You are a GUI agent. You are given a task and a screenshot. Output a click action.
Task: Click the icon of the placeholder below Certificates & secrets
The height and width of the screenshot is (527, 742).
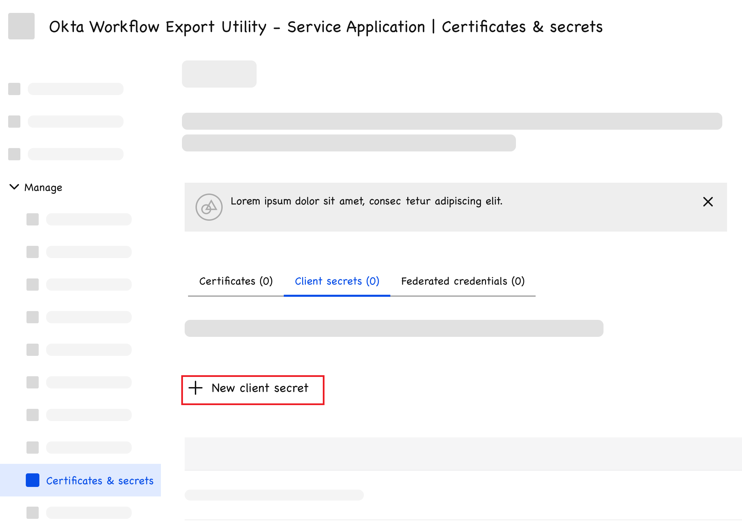pos(33,513)
